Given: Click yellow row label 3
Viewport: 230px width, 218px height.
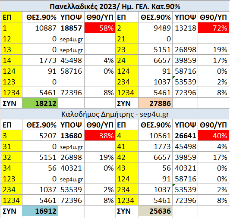Looking at the screenshot, I should (x=12, y=136).
